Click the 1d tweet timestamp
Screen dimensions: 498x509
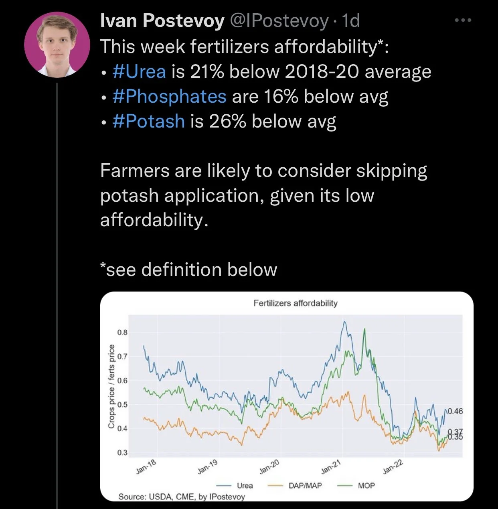350,20
